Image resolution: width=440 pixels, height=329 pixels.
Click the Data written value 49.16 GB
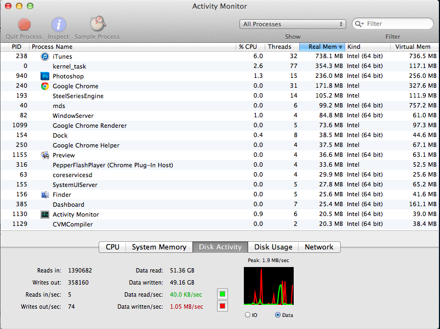point(182,283)
